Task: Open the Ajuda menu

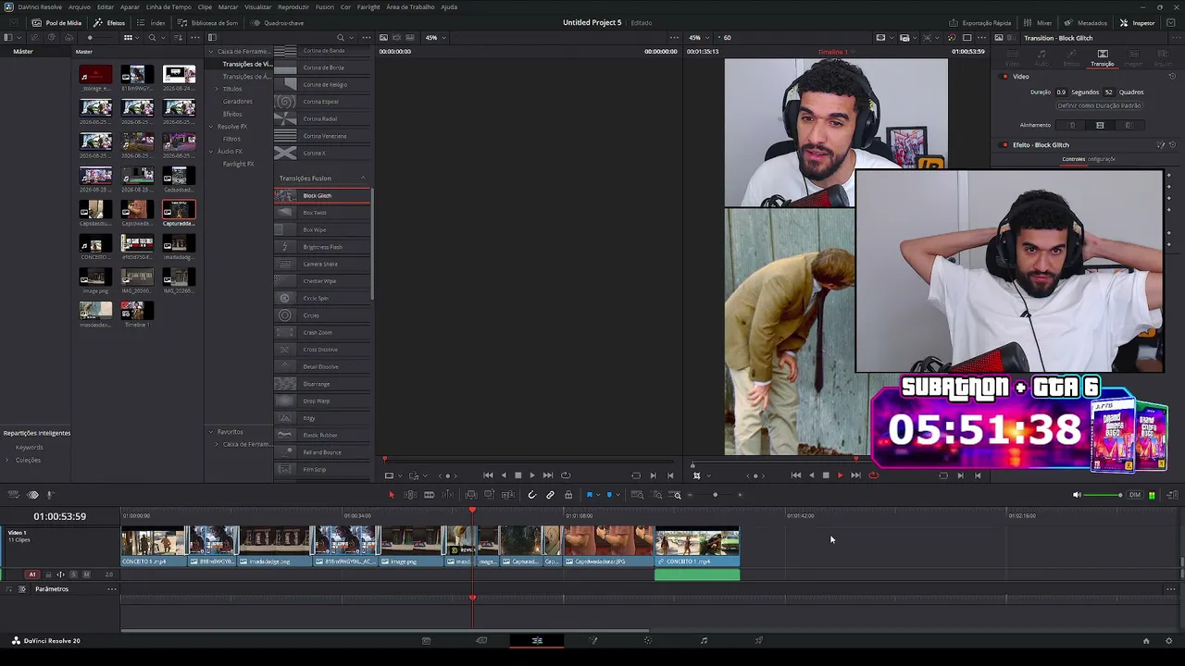Action: tap(449, 6)
